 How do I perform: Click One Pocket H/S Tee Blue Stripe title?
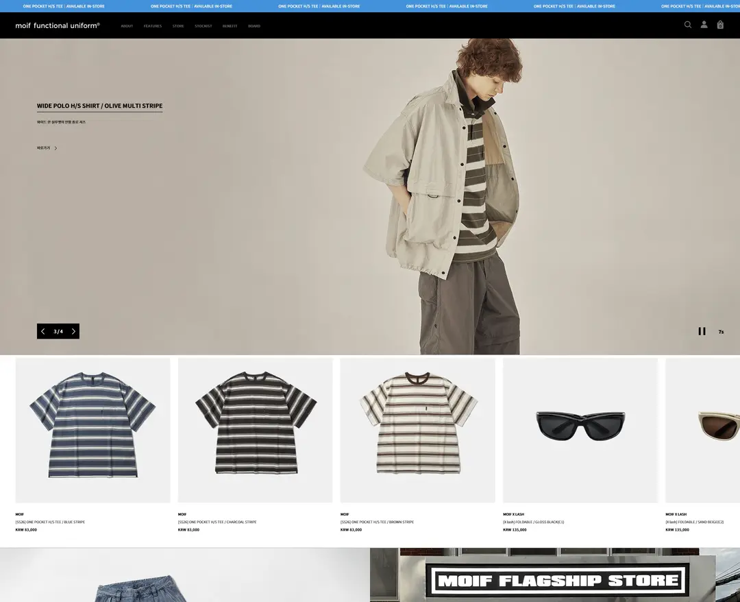tap(50, 522)
